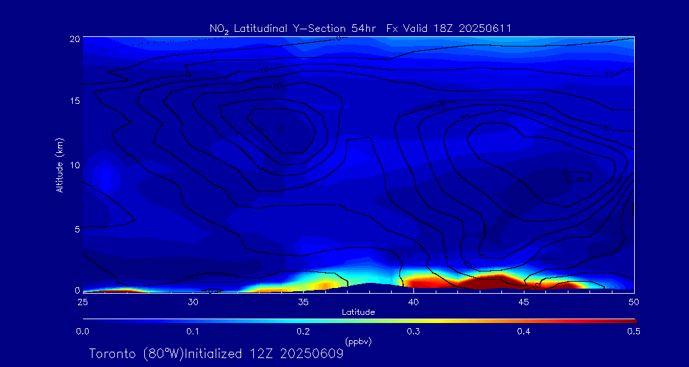Click latitude tick label 30
Image resolution: width=689 pixels, height=367 pixels.
[193, 302]
